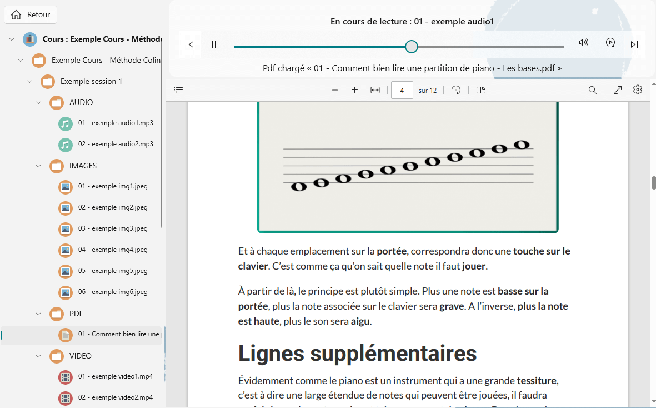Rotate the PDF page
This screenshot has width=656, height=408.
pyautogui.click(x=456, y=90)
